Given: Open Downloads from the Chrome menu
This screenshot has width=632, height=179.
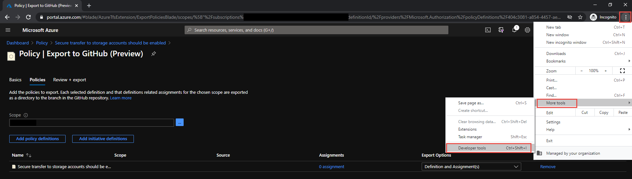Looking at the screenshot, I should click(583, 54).
